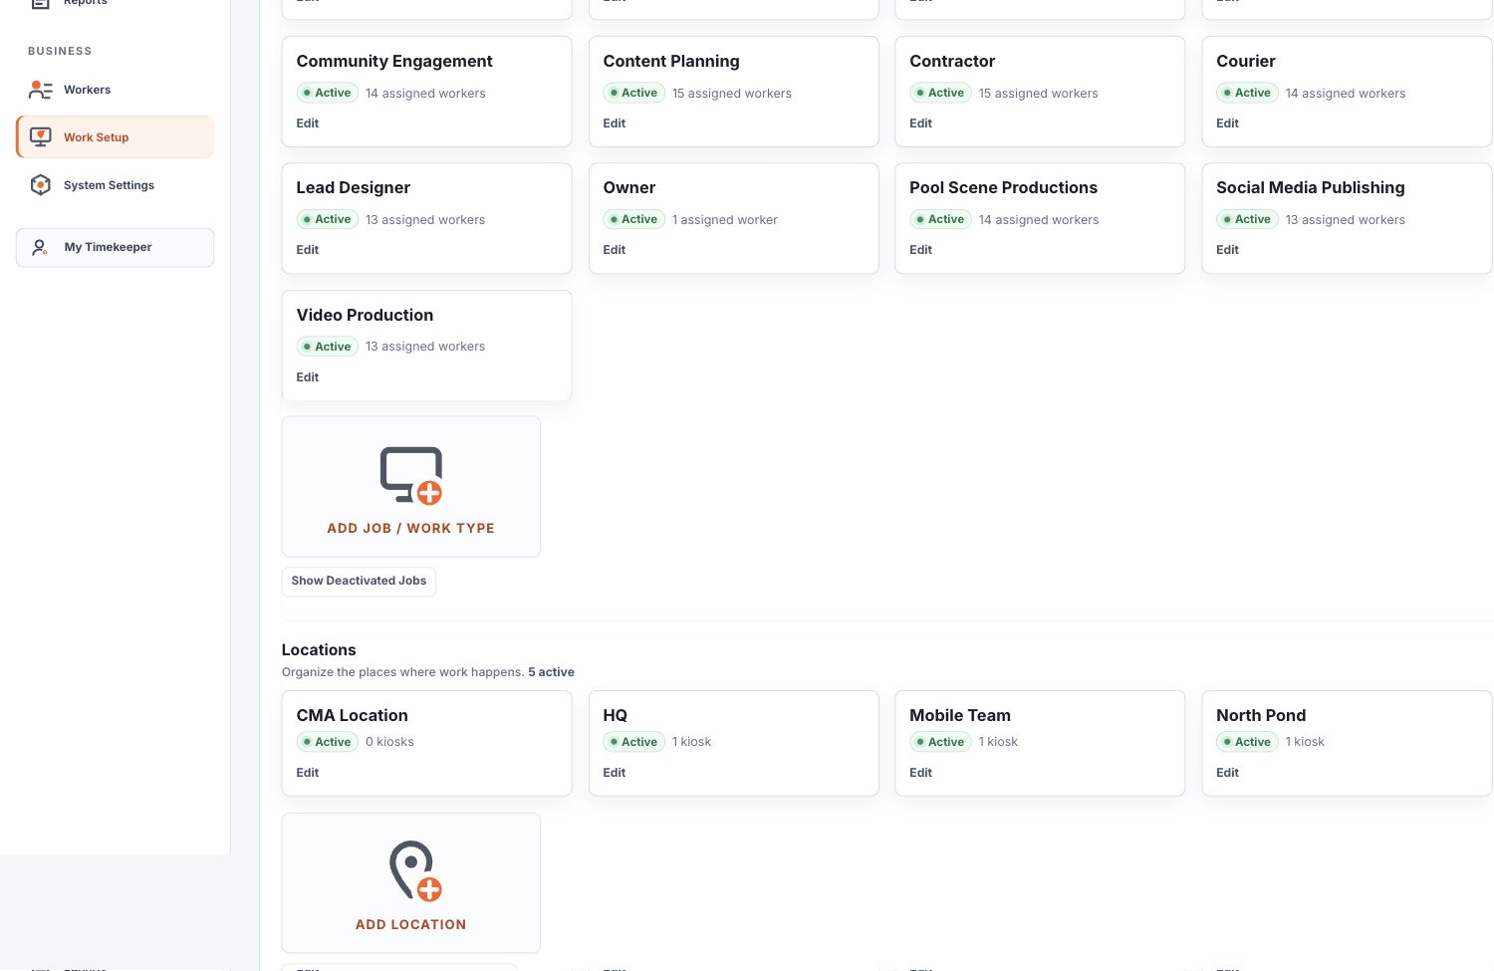1494x971 pixels.
Task: Edit the HQ location
Action: [x=615, y=773]
